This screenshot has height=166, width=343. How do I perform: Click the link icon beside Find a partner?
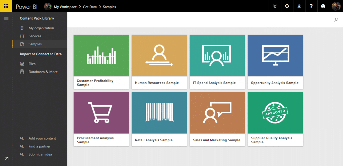pyautogui.click(x=22, y=146)
